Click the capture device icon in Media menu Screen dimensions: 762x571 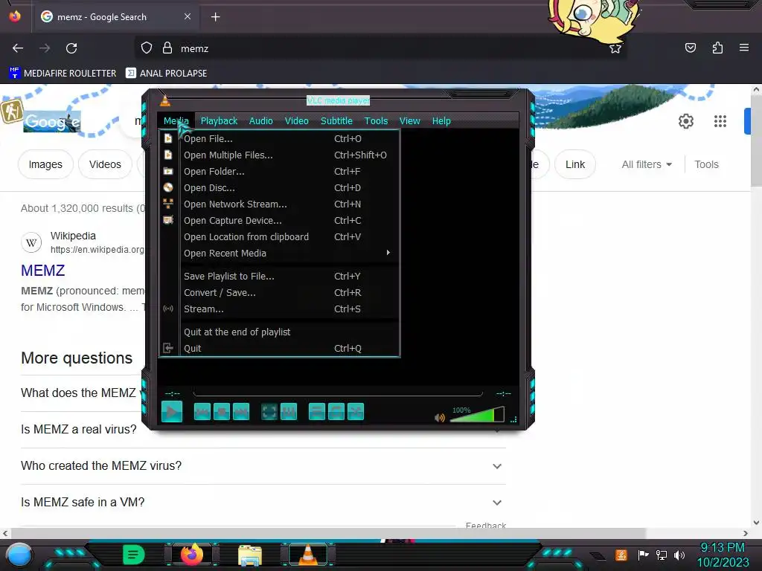coord(168,220)
